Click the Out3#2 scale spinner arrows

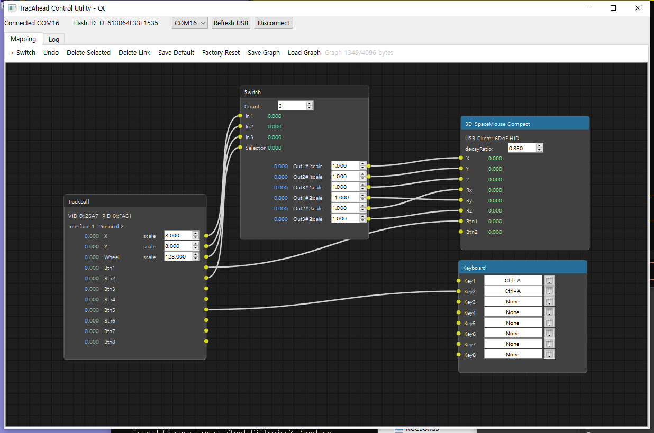[x=362, y=218]
